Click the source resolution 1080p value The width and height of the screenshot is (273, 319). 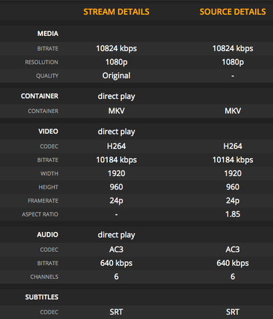tap(232, 62)
